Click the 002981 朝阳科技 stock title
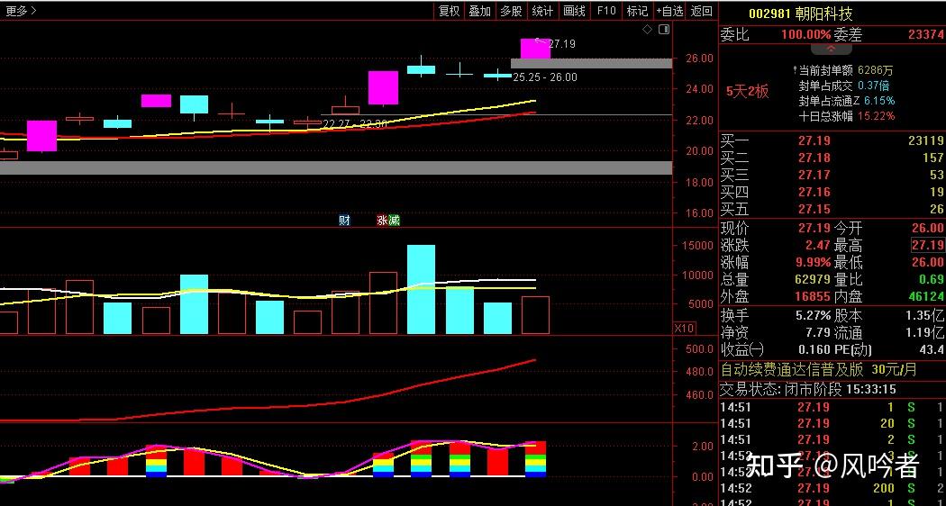Viewport: 946px width, 506px height. [x=800, y=14]
